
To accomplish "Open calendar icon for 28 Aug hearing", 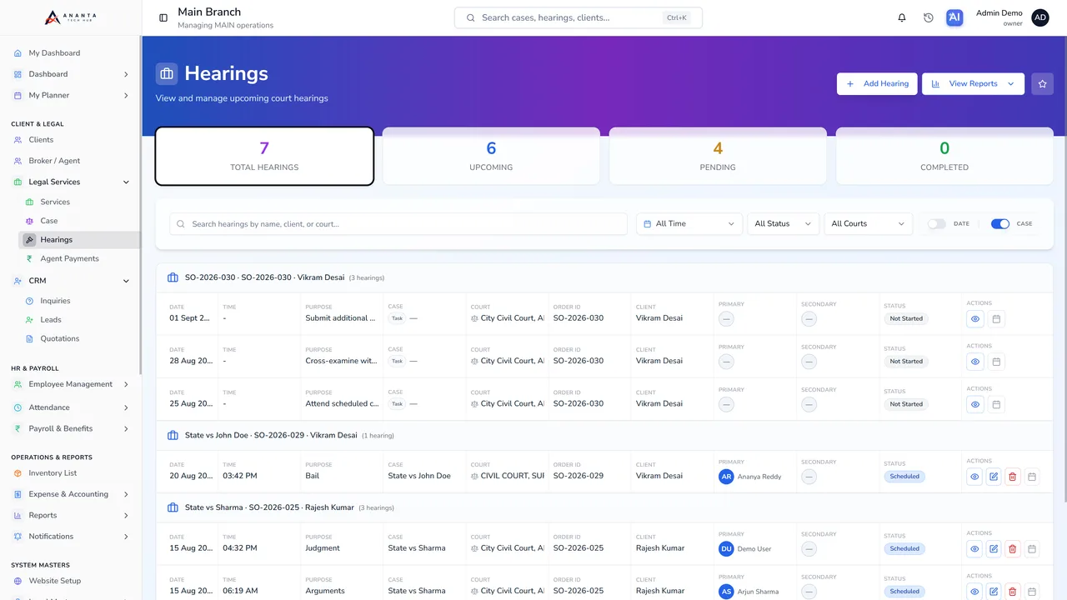I will click(996, 361).
